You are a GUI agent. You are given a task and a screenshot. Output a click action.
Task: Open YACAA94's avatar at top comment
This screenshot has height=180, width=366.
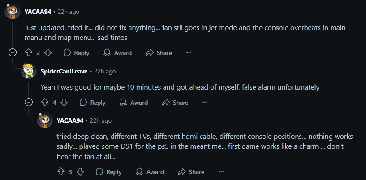coord(13,12)
